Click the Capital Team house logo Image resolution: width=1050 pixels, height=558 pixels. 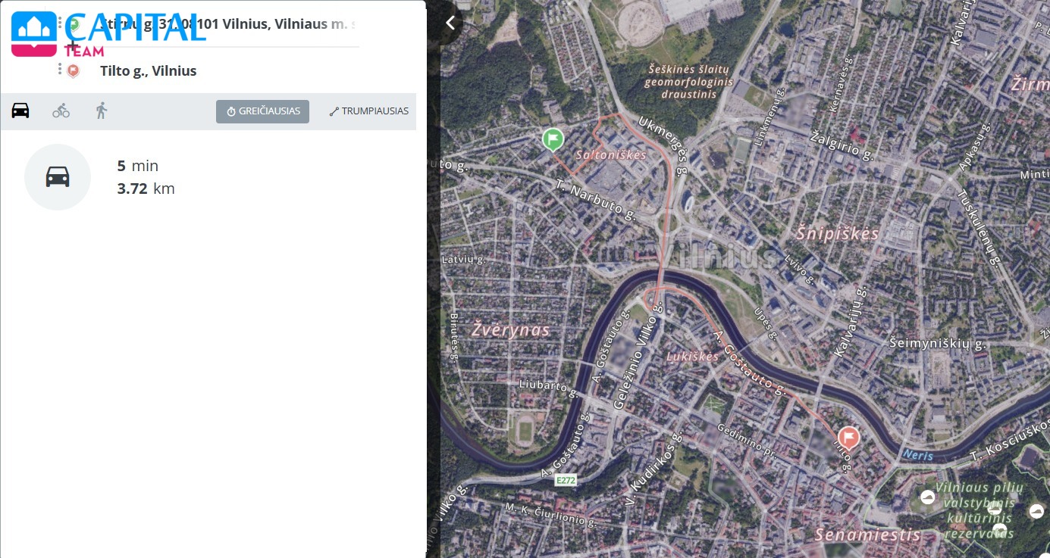tap(34, 33)
